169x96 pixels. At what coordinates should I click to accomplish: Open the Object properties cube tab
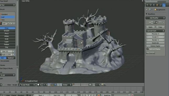pyautogui.click(x=157, y=5)
